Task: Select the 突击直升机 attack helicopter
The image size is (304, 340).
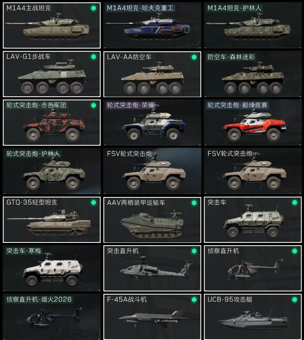Action: click(152, 268)
